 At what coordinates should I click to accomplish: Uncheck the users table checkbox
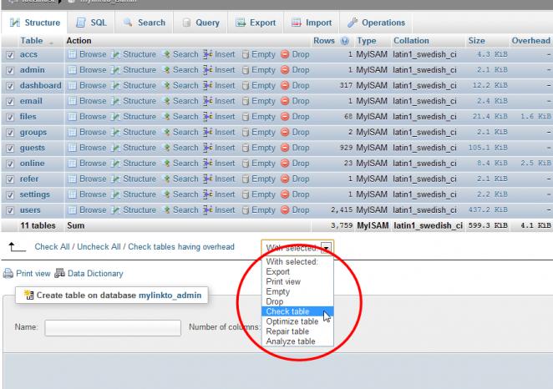click(10, 210)
